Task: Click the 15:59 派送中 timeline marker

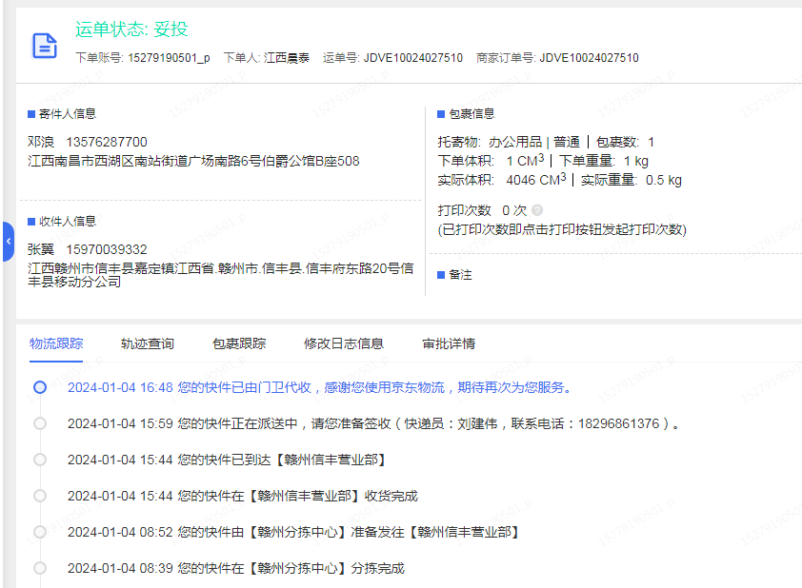Action: click(40, 423)
